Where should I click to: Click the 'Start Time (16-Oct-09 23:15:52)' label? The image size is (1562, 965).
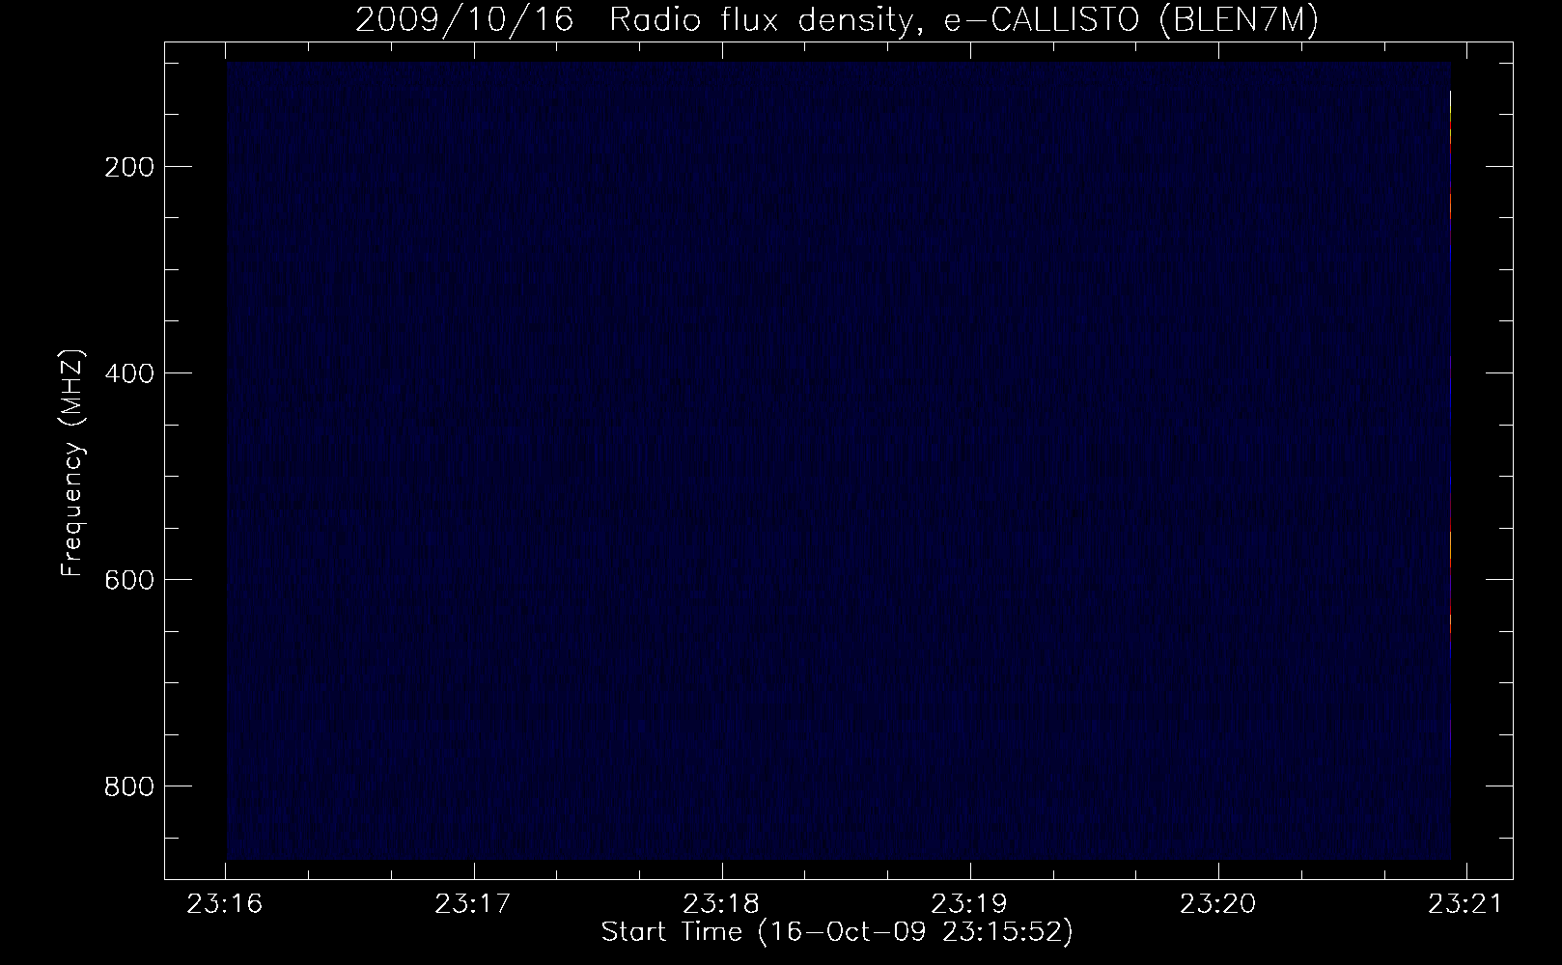837,932
